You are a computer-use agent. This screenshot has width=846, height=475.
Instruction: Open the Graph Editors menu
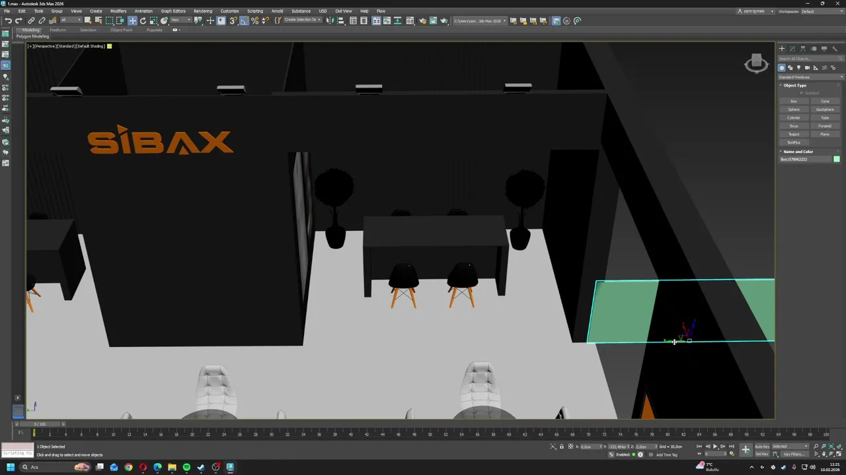pos(173,11)
